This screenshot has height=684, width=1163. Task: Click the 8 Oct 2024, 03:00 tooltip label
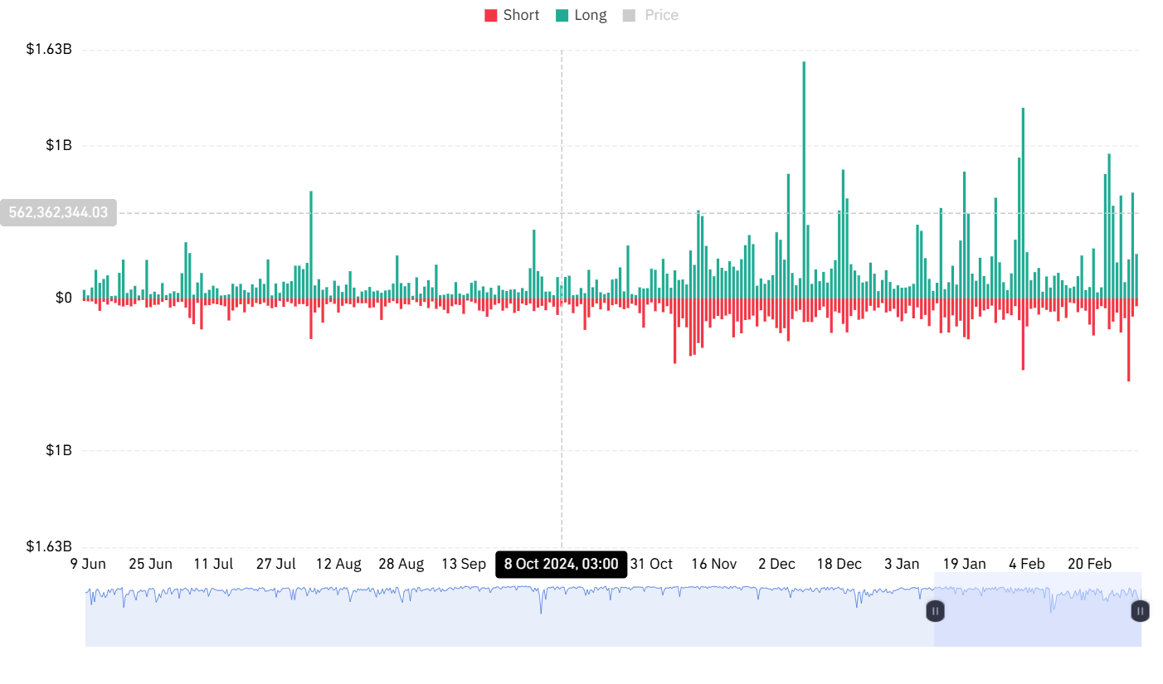[561, 564]
